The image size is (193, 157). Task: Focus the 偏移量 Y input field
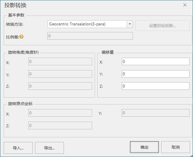coord(155,74)
